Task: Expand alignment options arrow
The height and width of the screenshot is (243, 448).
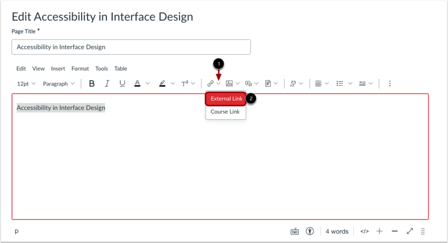Action: (x=326, y=84)
